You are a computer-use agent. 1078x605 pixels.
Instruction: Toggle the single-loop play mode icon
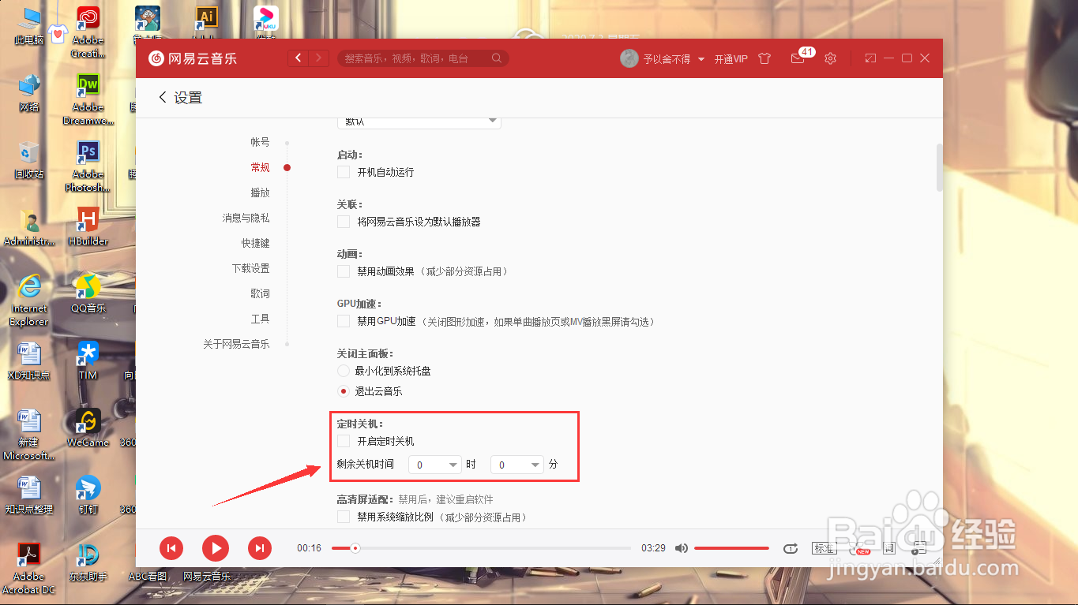click(790, 548)
